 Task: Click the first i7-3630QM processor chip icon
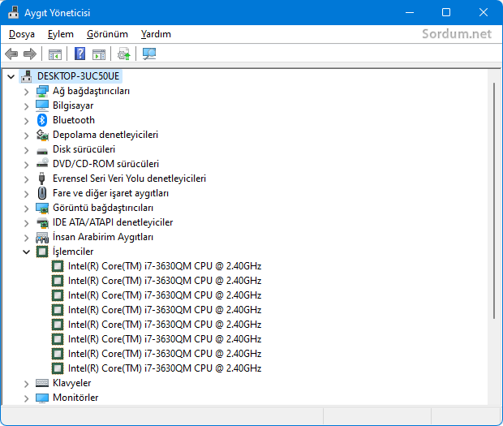[x=58, y=266]
